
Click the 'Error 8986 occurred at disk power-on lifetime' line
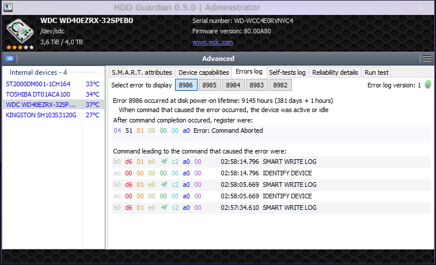[223, 101]
